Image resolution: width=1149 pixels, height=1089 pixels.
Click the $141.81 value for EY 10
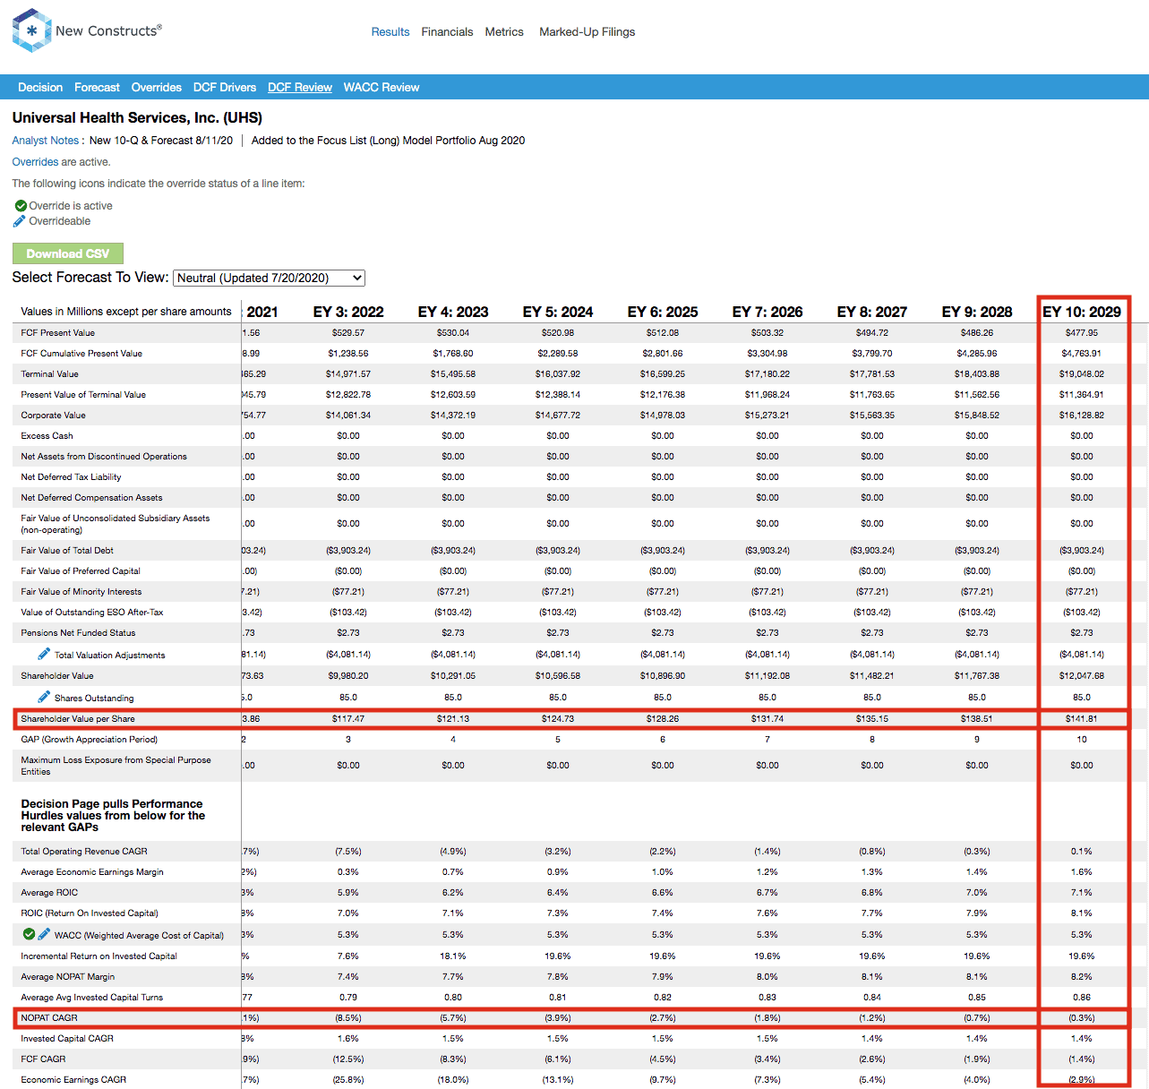coord(1082,719)
